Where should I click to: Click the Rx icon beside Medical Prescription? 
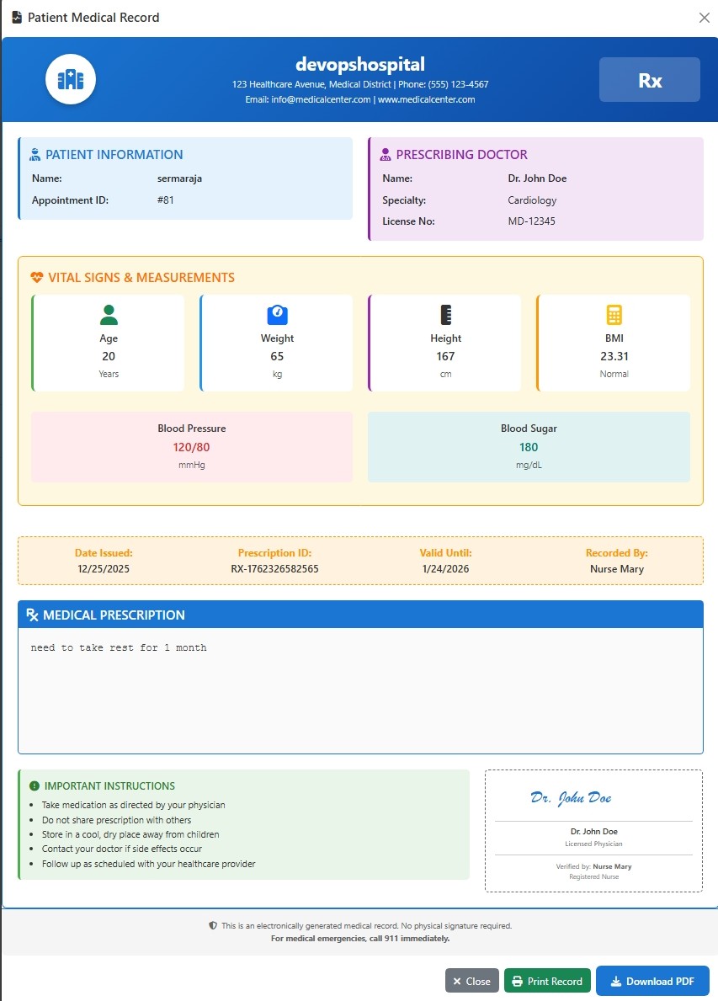pos(32,615)
